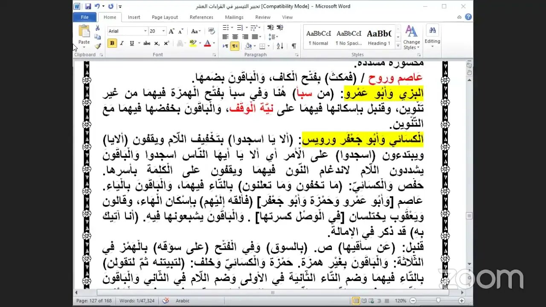
Task: Click the Arabic language indicator
Action: [x=183, y=301]
